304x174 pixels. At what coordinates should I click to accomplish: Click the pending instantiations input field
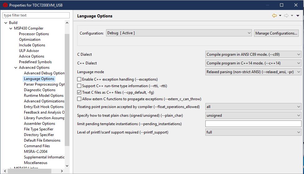253,124
